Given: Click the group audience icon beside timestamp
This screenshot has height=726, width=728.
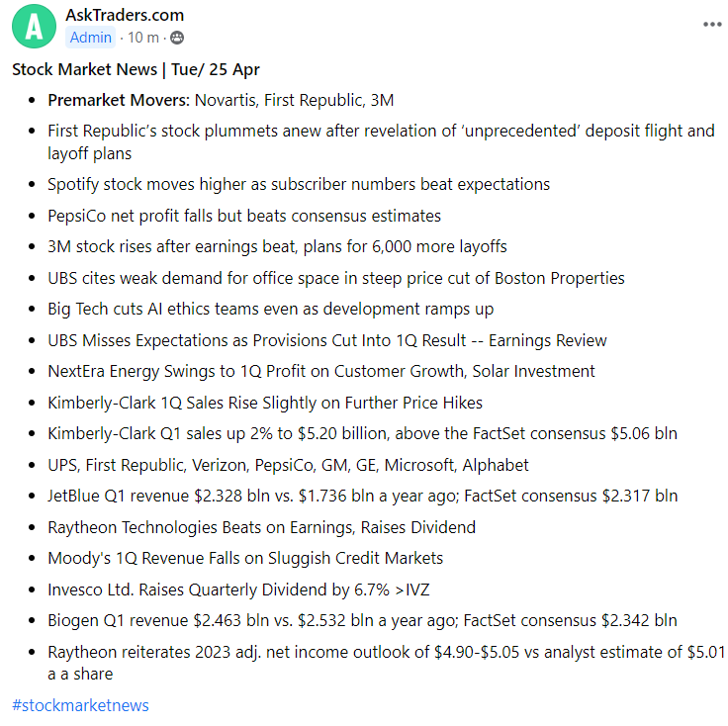Looking at the screenshot, I should 177,38.
